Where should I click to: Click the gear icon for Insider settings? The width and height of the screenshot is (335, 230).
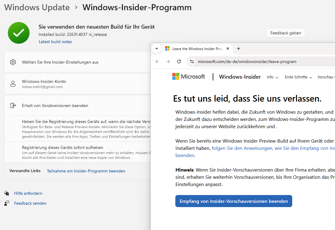[x=13, y=62]
